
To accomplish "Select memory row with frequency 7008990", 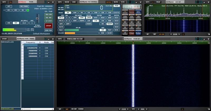I will pyautogui.click(x=39, y=51).
